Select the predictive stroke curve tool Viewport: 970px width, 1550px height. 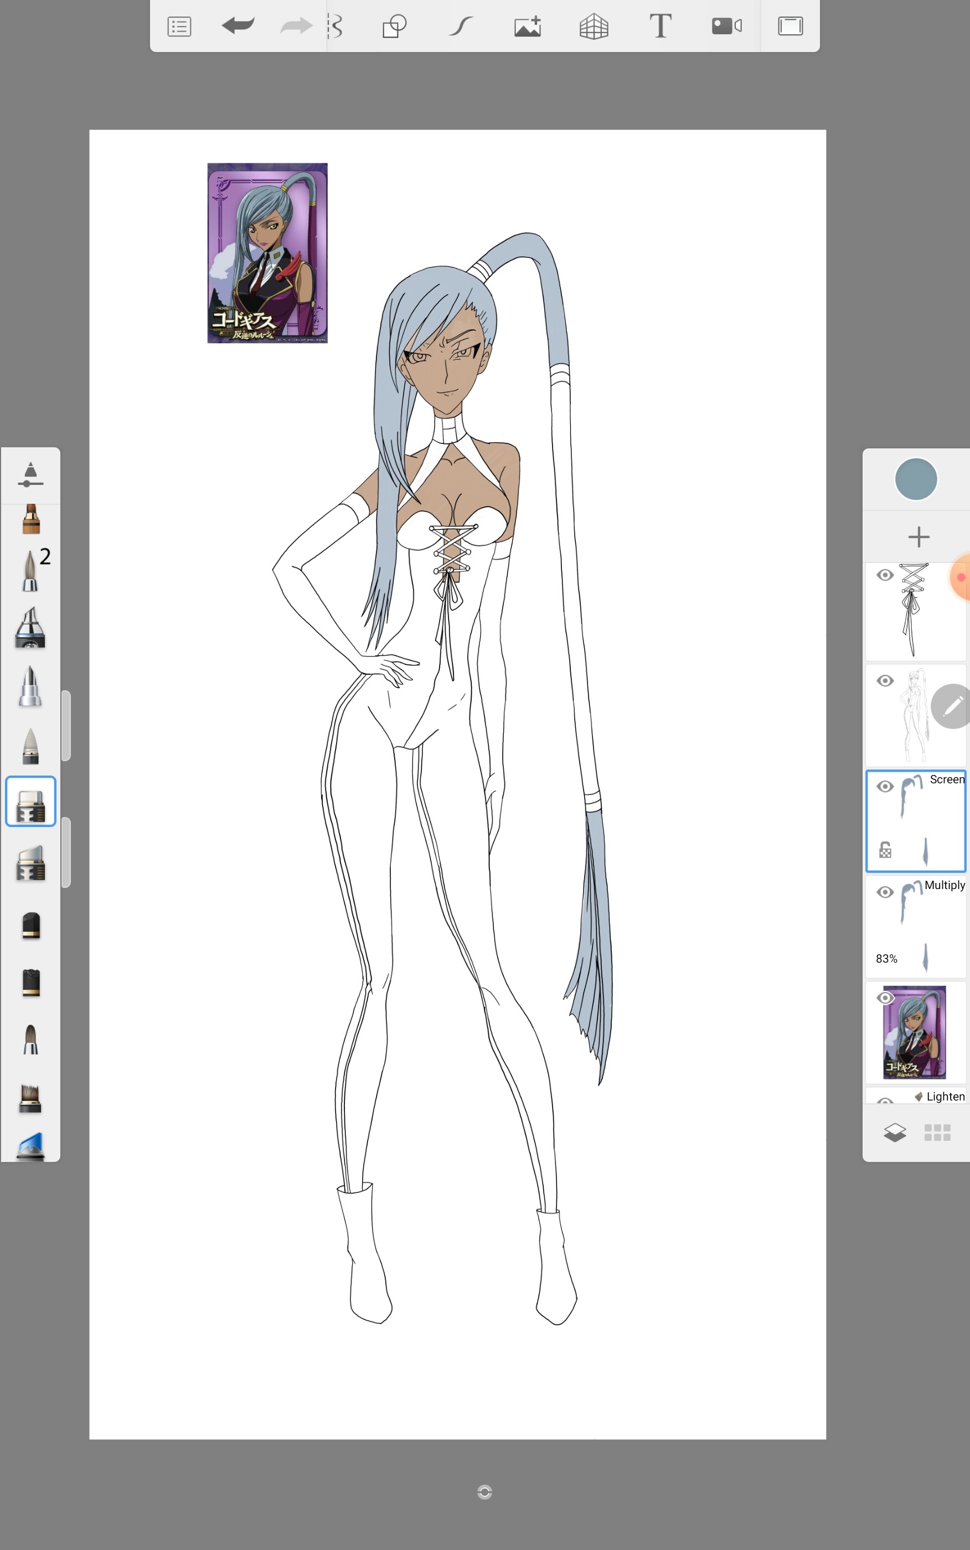[461, 26]
